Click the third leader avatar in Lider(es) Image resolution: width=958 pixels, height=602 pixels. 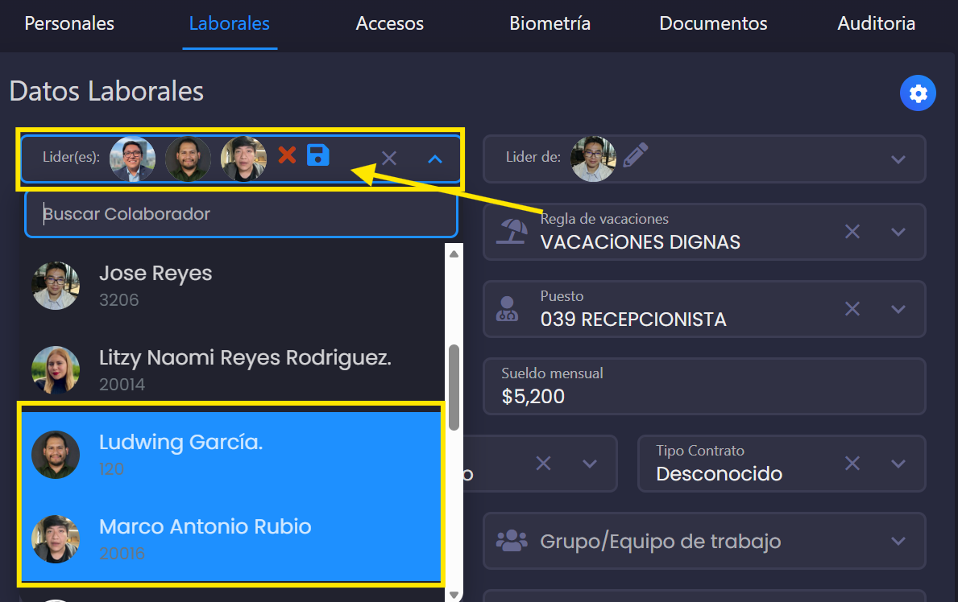[x=244, y=159]
